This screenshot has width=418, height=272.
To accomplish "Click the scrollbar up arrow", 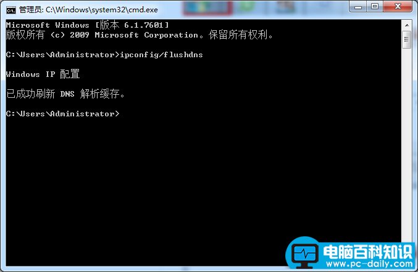I will pyautogui.click(x=406, y=25).
